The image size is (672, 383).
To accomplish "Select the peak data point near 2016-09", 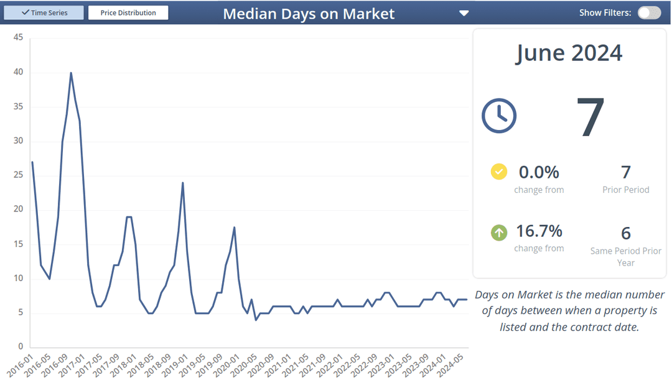I will pyautogui.click(x=72, y=72).
